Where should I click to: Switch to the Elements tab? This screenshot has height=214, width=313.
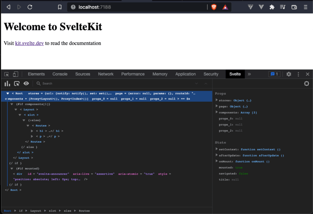click(x=36, y=74)
